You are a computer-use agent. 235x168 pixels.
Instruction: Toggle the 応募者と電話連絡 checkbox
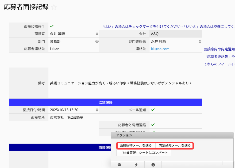tap(153, 125)
